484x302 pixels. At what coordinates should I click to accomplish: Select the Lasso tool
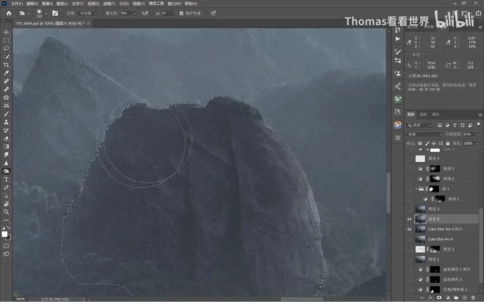(x=6, y=48)
